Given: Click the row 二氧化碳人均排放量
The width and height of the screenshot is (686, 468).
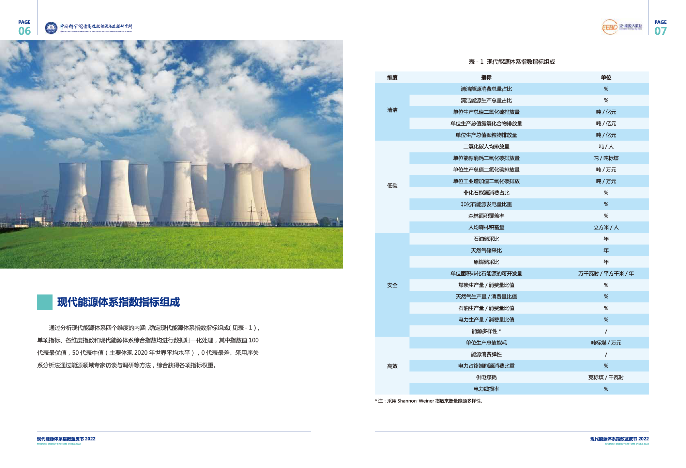Looking at the screenshot, I should 529,147.
